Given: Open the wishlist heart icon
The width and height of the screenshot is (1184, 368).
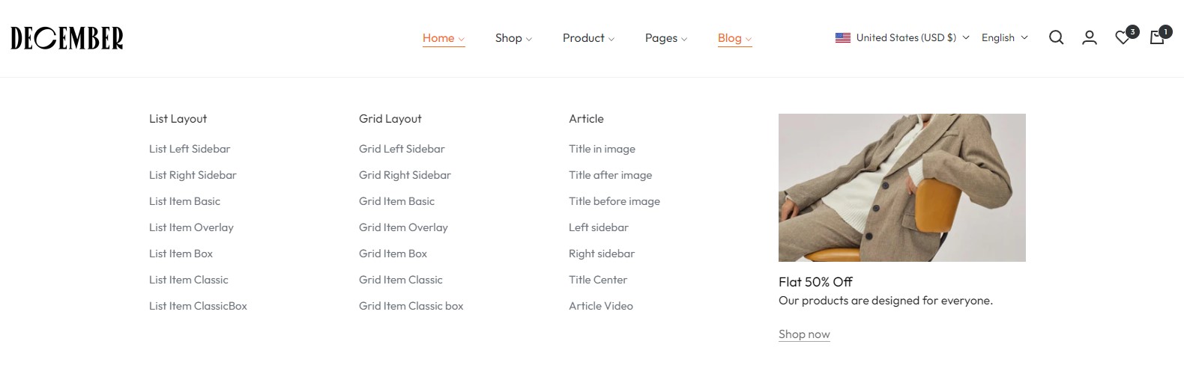Looking at the screenshot, I should pyautogui.click(x=1123, y=38).
